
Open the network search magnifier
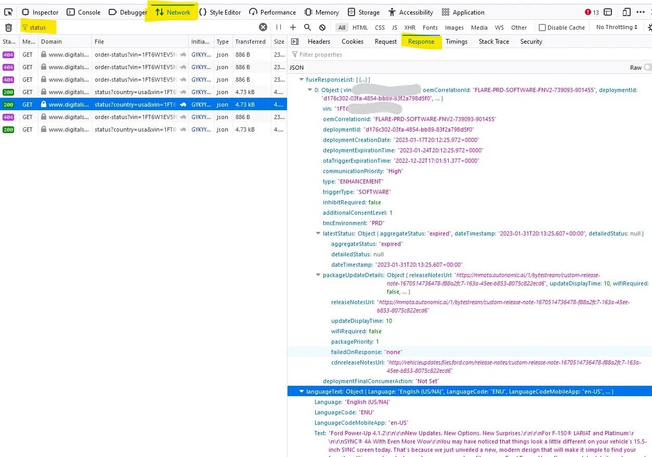[307, 27]
